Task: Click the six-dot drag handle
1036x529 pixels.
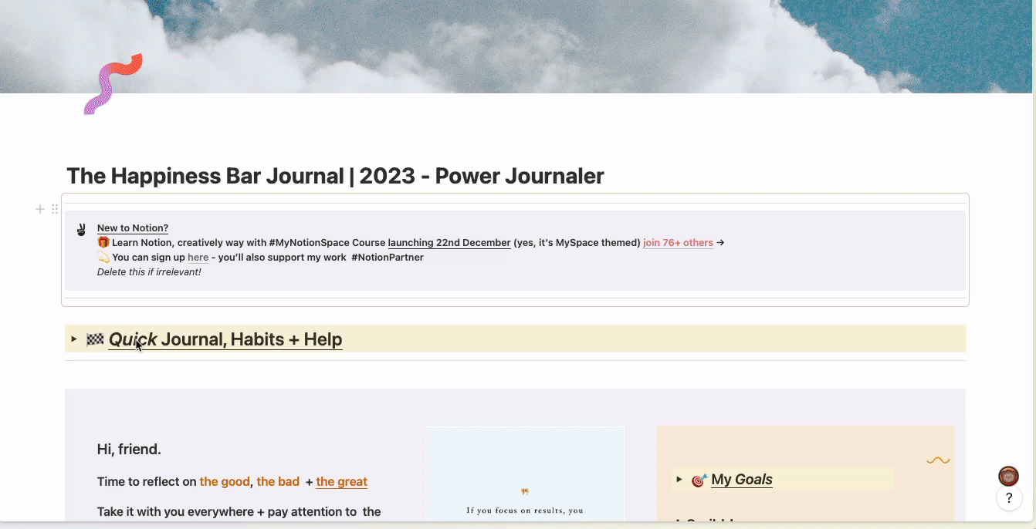Action: [x=55, y=209]
